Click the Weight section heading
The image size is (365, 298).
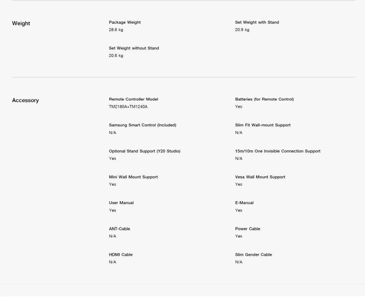(x=21, y=23)
